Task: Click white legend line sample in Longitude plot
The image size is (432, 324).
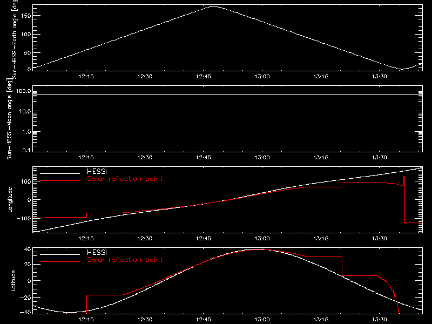Action: 60,173
